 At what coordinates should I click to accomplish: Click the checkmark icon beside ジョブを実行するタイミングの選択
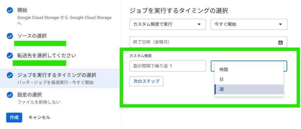click(10, 75)
